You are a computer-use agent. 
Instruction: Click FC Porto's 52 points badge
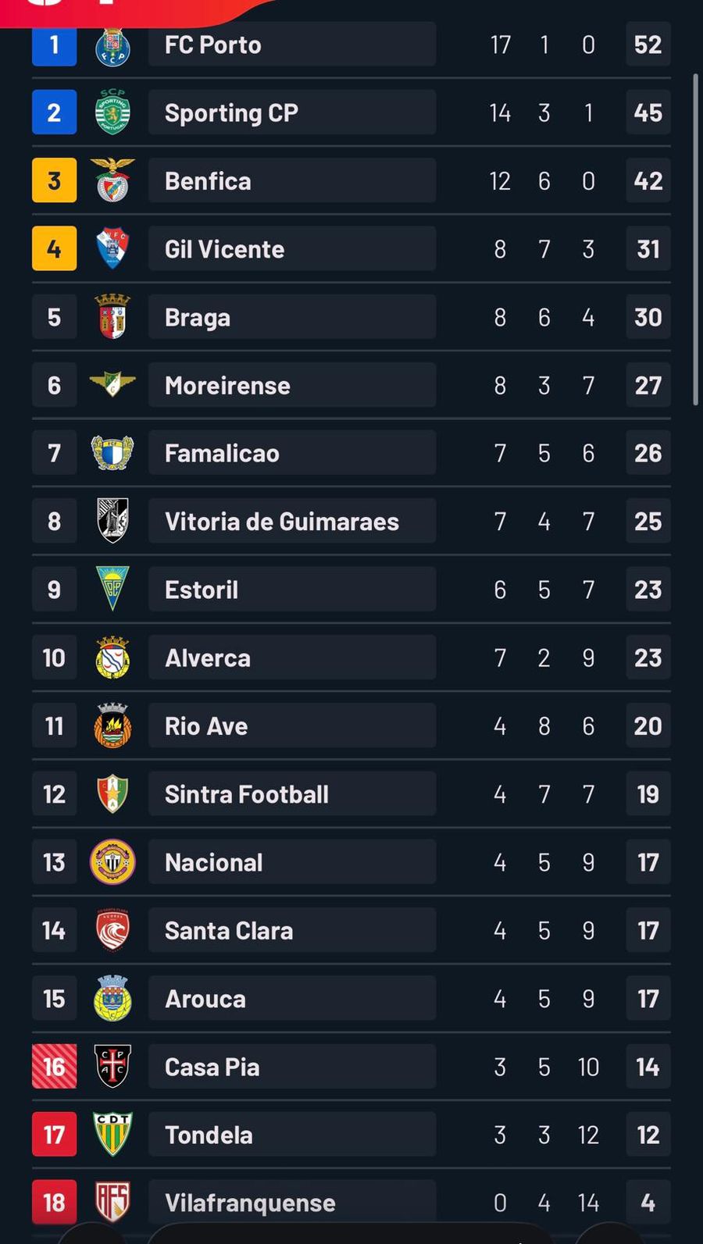[x=648, y=45]
